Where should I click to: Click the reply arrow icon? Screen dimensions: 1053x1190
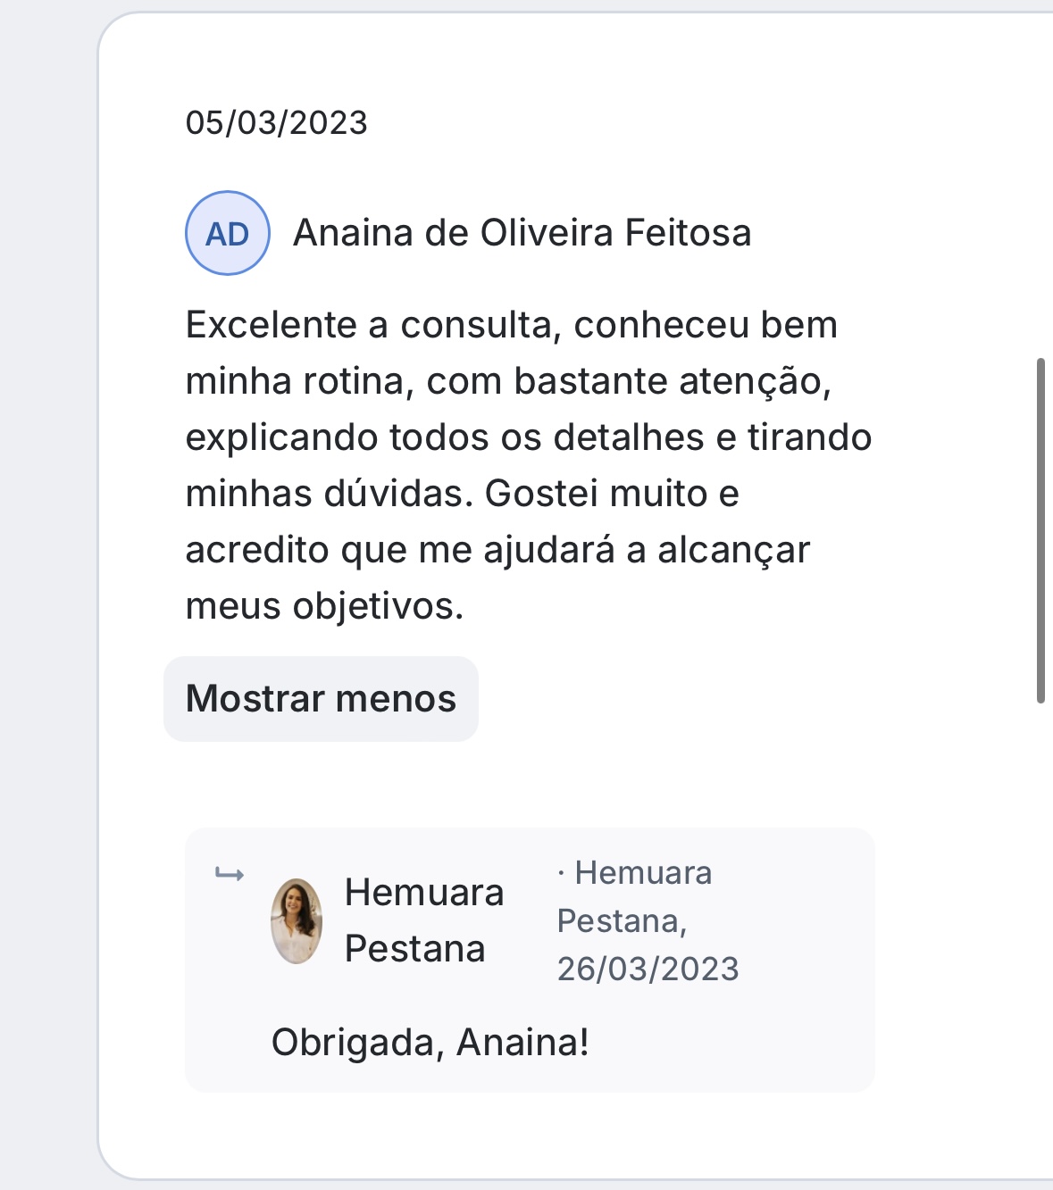coord(230,874)
